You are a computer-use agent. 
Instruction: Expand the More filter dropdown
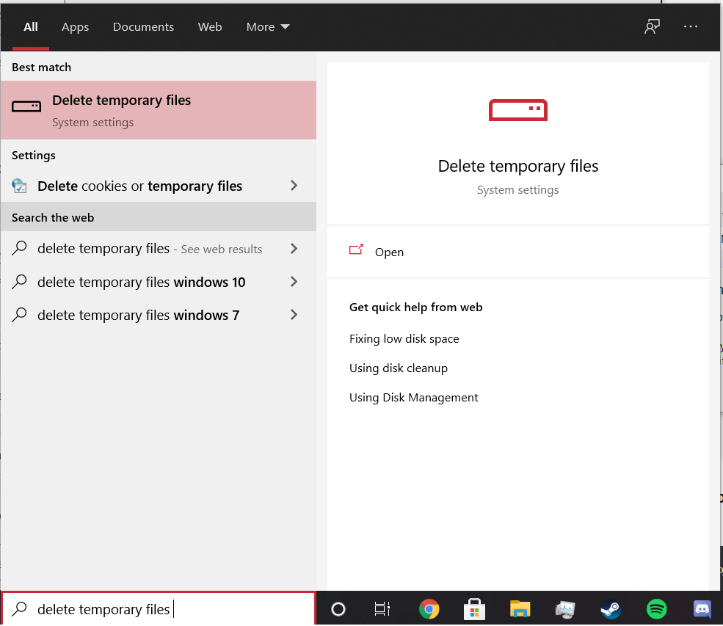pyautogui.click(x=268, y=26)
